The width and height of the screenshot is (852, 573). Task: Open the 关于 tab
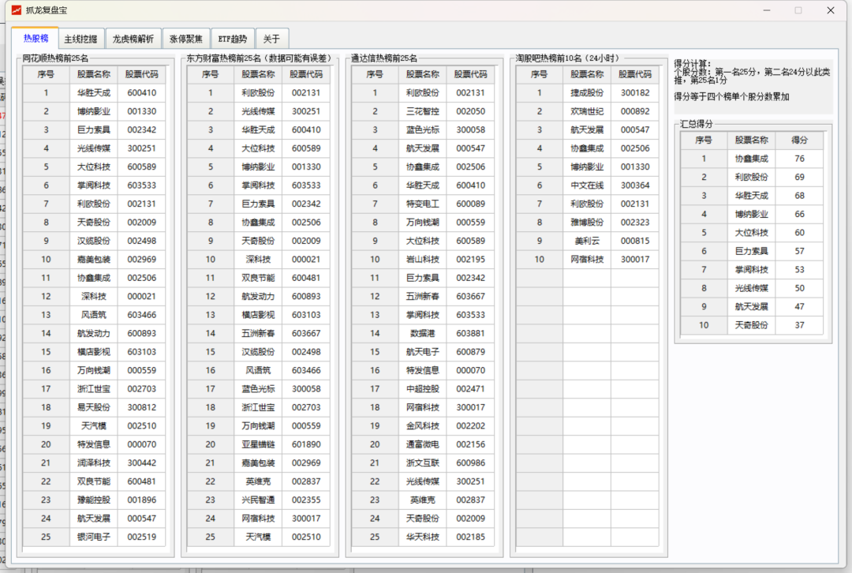click(274, 37)
